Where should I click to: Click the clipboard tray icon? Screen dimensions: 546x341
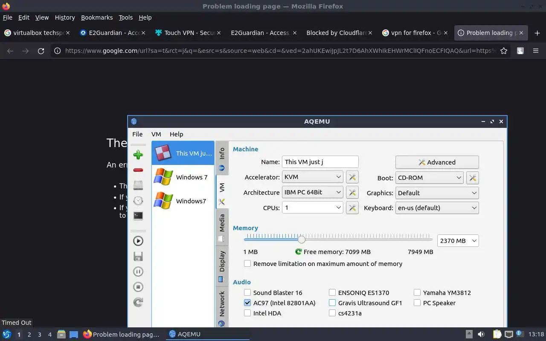[x=497, y=334]
